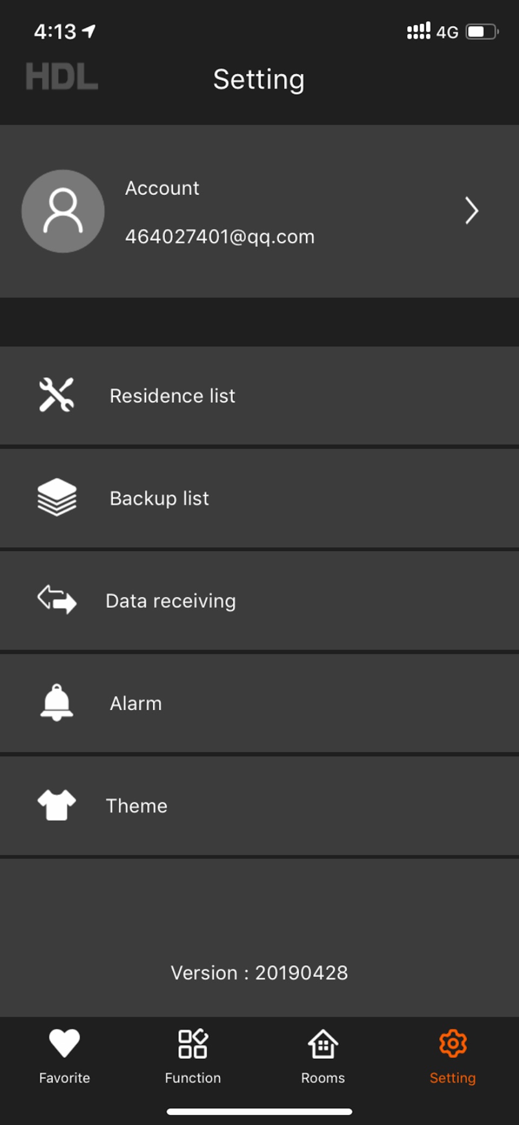Tap the heart Favorite icon
The width and height of the screenshot is (519, 1125).
(64, 1043)
